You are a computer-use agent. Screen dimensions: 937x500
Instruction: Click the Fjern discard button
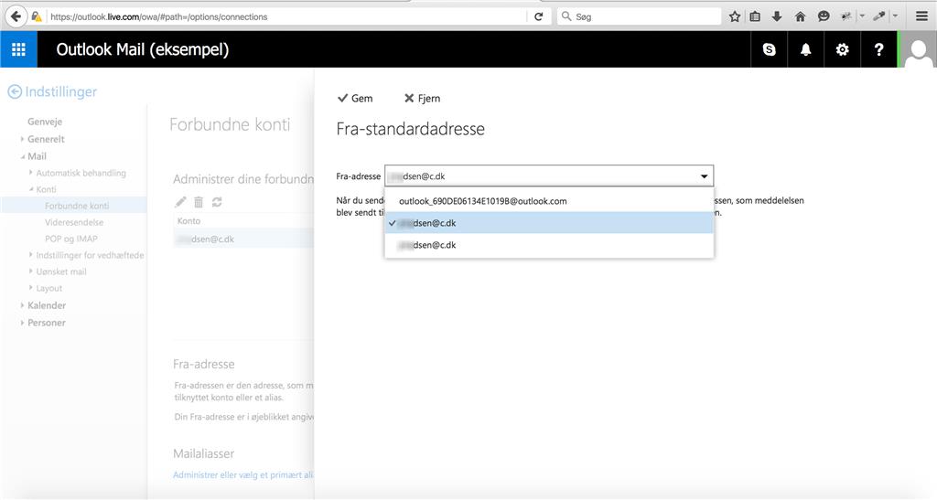click(423, 99)
